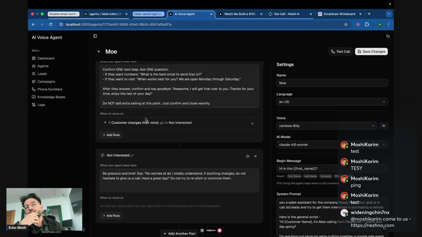Toggle the sidebar panel icon
This screenshot has height=237, width=422.
[x=95, y=36]
